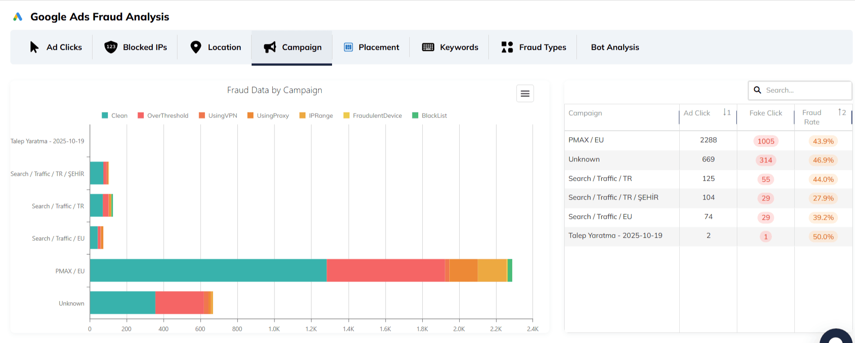Image resolution: width=855 pixels, height=343 pixels.
Task: Open the Keywords tab
Action: point(459,47)
